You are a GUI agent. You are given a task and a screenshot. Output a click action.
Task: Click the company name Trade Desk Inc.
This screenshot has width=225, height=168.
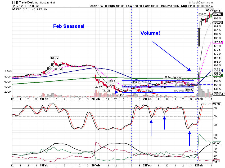click(29, 3)
